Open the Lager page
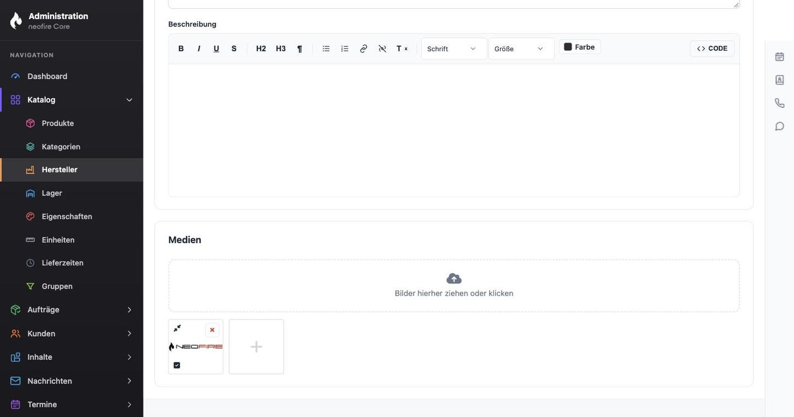 coord(72,193)
